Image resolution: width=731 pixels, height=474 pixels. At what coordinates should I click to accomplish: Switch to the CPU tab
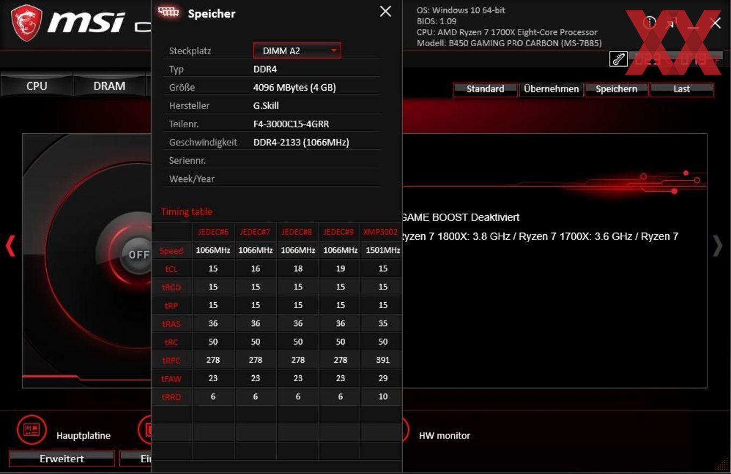[37, 86]
